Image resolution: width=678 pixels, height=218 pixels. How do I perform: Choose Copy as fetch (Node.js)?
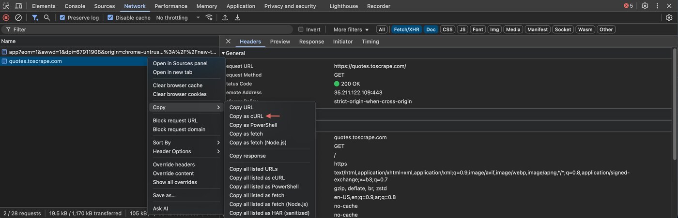click(x=258, y=143)
